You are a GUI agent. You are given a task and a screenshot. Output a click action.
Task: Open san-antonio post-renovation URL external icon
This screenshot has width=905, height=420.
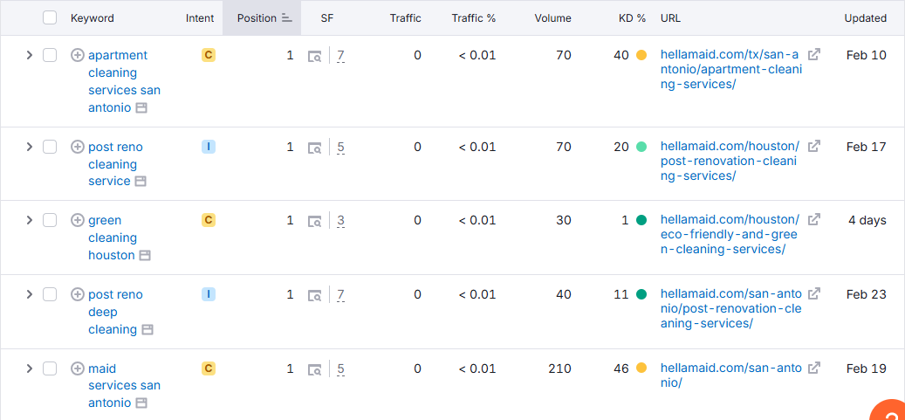point(814,293)
